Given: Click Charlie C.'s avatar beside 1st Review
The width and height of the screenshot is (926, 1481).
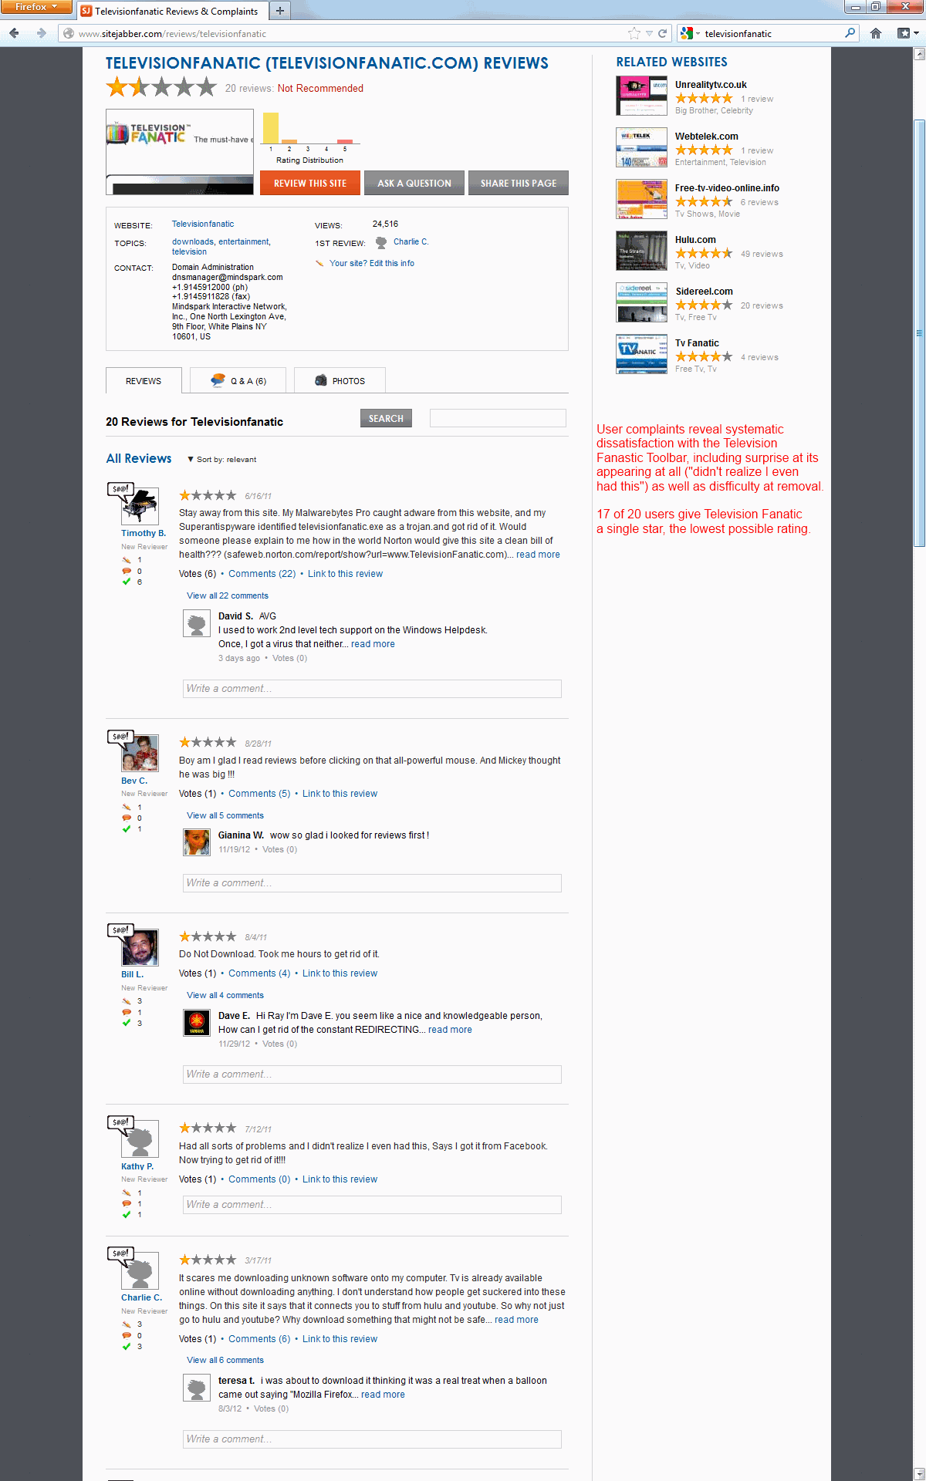Looking at the screenshot, I should tap(381, 242).
